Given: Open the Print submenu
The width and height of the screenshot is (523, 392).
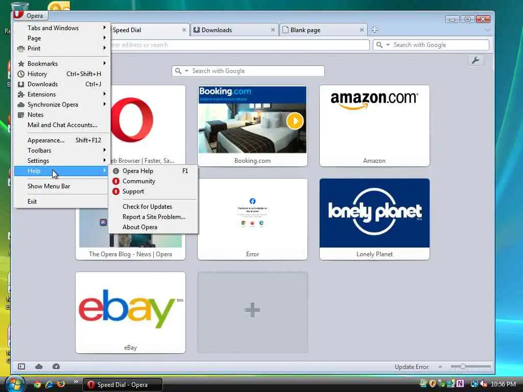Looking at the screenshot, I should [62, 48].
